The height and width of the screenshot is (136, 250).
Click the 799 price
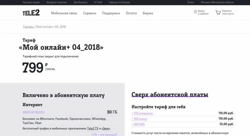[x=33, y=68]
